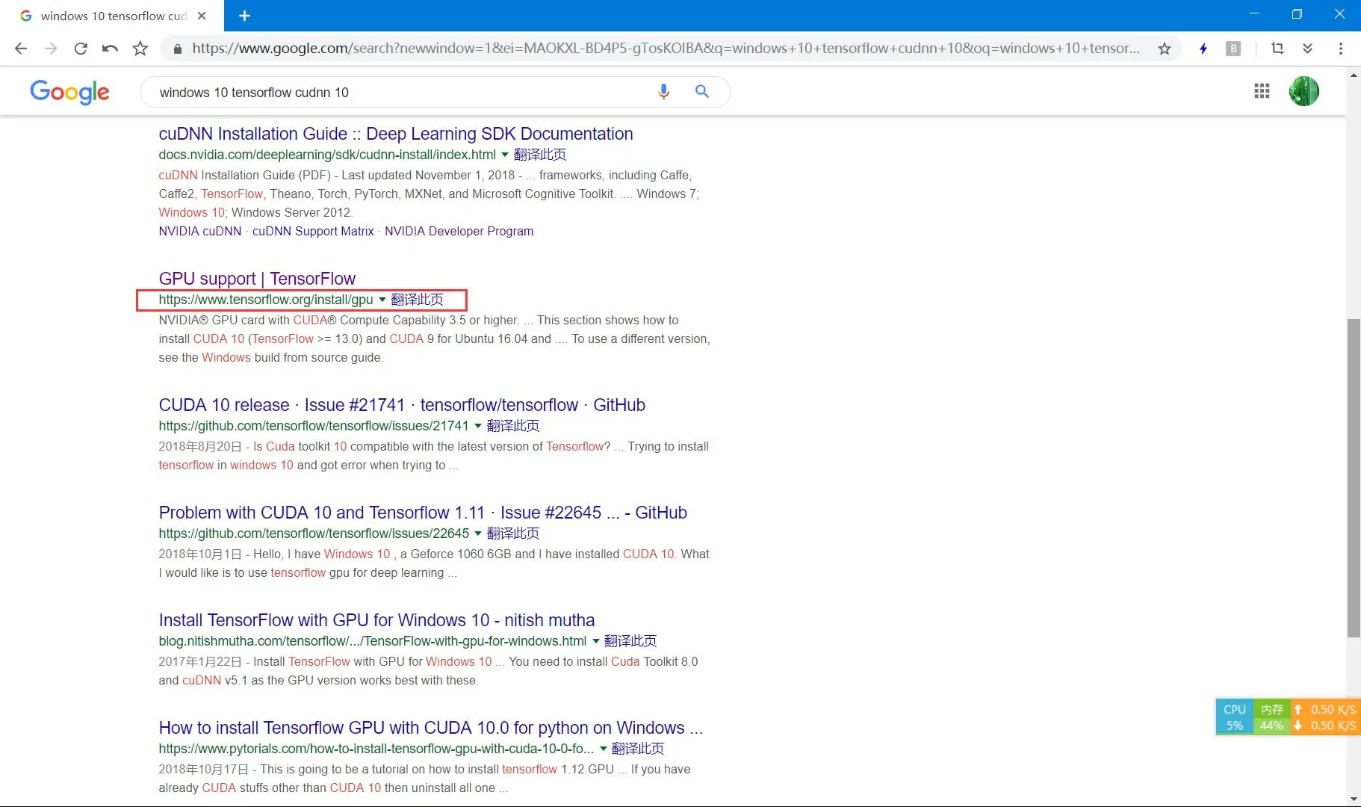
Task: Click 翻译此页 for tensorflow.org result
Action: [x=417, y=300]
